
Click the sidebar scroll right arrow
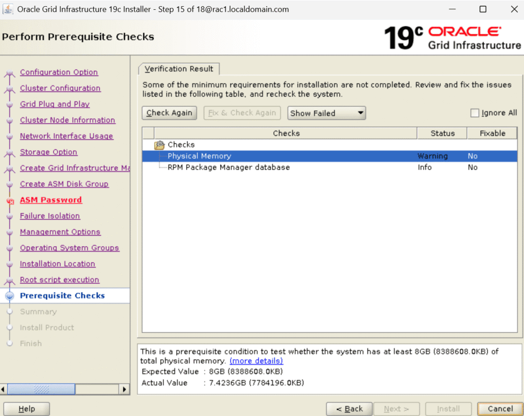(x=124, y=389)
